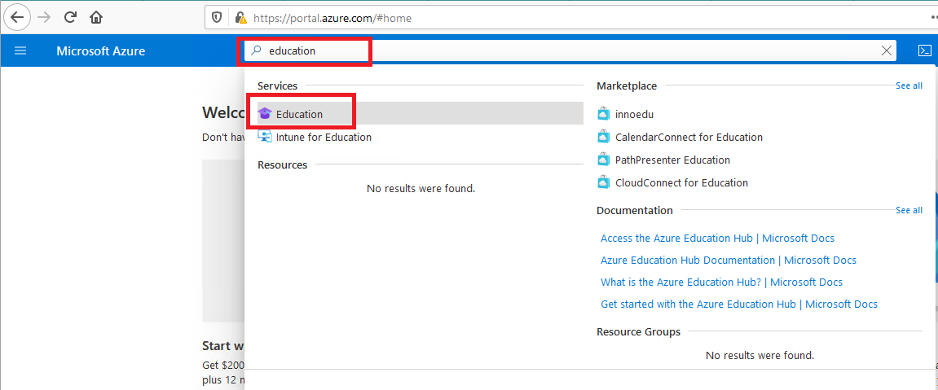Click the Services section heading
The height and width of the screenshot is (390, 938).
pos(277,86)
